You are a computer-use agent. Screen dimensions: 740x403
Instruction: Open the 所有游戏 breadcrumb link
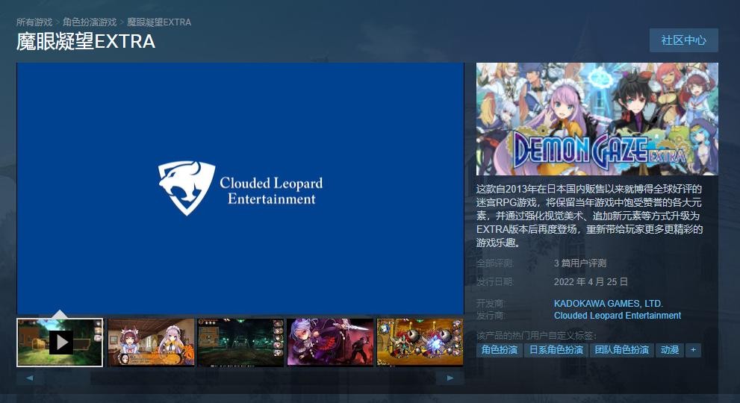tap(34, 22)
